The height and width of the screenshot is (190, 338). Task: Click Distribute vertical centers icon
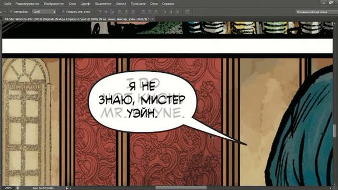pos(149,12)
